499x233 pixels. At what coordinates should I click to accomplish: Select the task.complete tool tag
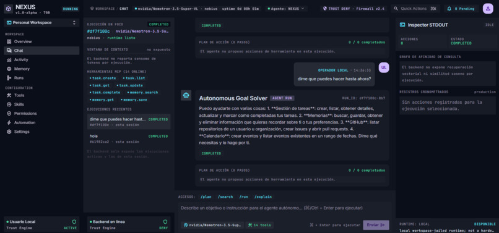click(105, 93)
